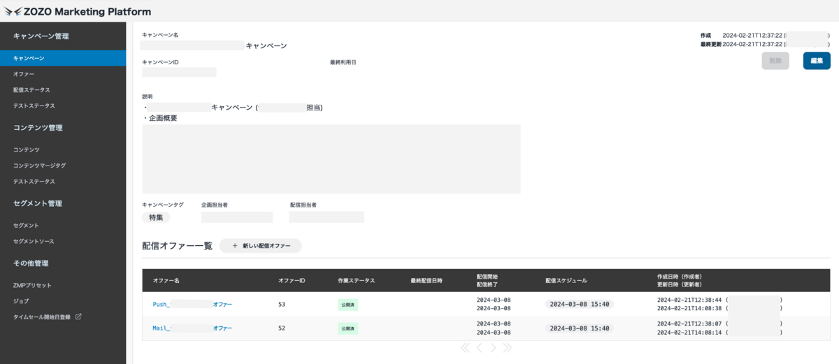Open タイムセール開始日登録 link in the sidebar
Image resolution: width=839 pixels, height=364 pixels.
[42, 317]
